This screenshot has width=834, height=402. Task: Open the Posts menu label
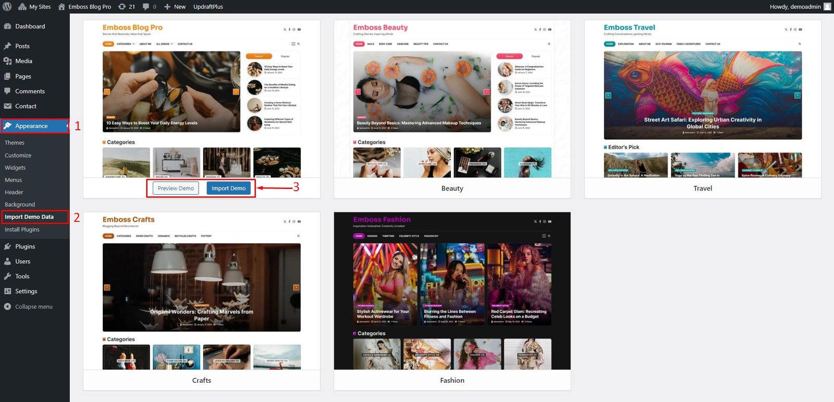[x=22, y=46]
